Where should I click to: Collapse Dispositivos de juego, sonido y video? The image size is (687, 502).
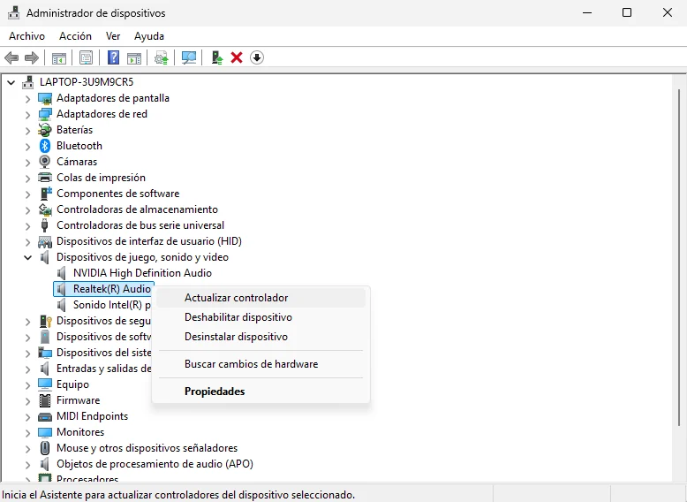[27, 257]
